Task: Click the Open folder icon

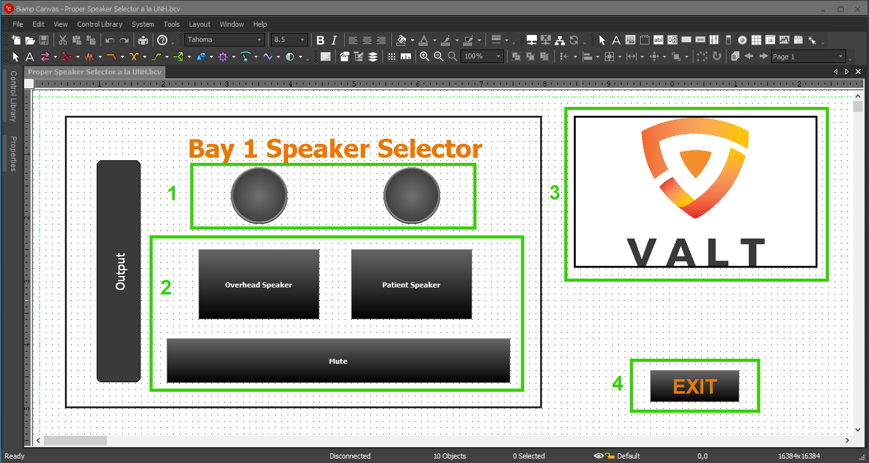Action: click(30, 40)
